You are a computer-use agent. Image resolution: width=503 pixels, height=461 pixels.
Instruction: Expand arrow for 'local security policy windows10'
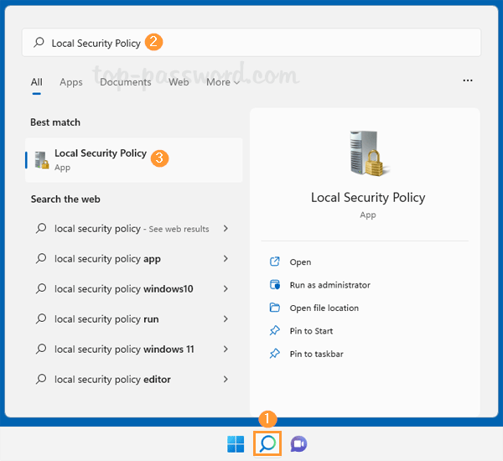coord(226,289)
